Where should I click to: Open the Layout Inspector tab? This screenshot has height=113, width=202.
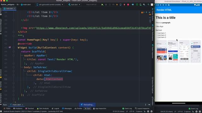pos(142,109)
